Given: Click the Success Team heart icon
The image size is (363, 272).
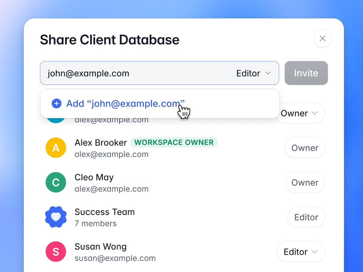Looking at the screenshot, I should pos(56,217).
